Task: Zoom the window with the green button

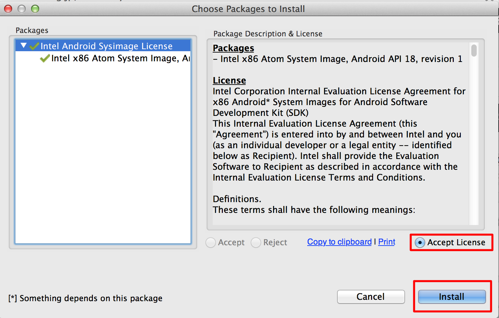Action: point(35,9)
